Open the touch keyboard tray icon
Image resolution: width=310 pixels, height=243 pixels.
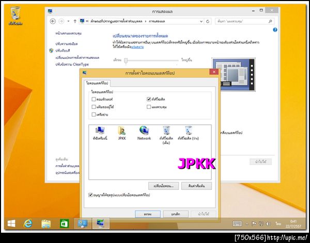[x=237, y=224]
